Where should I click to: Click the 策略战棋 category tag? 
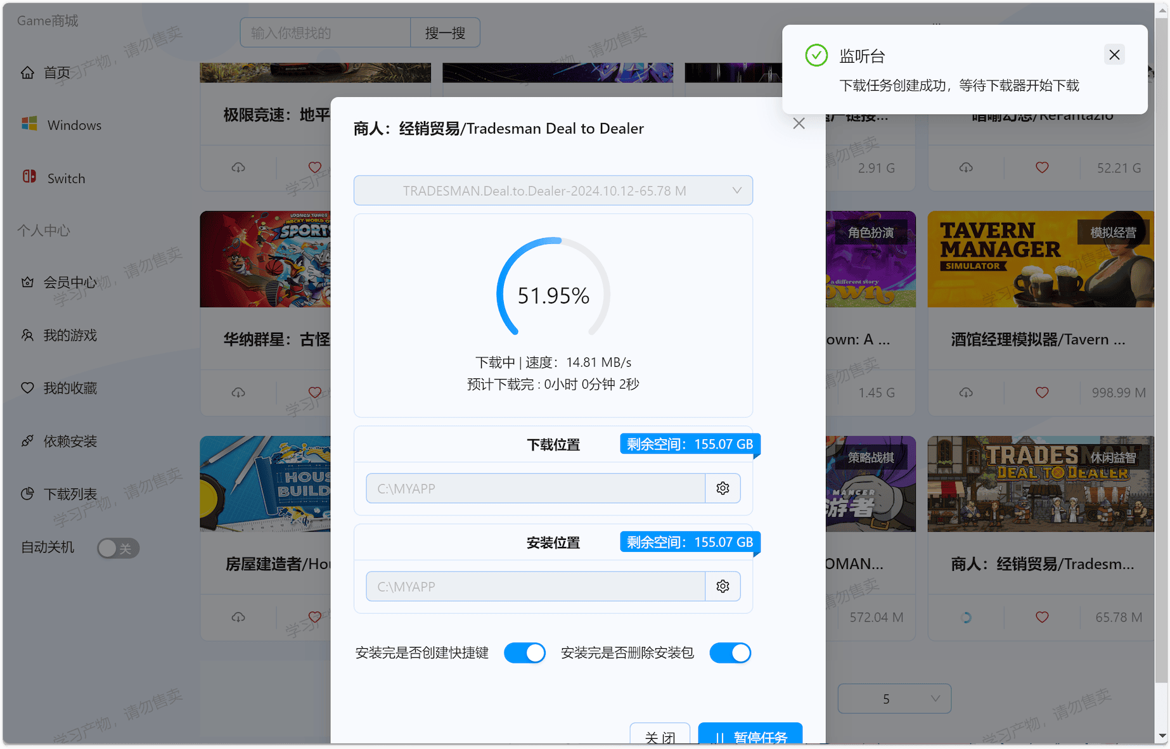pyautogui.click(x=871, y=458)
